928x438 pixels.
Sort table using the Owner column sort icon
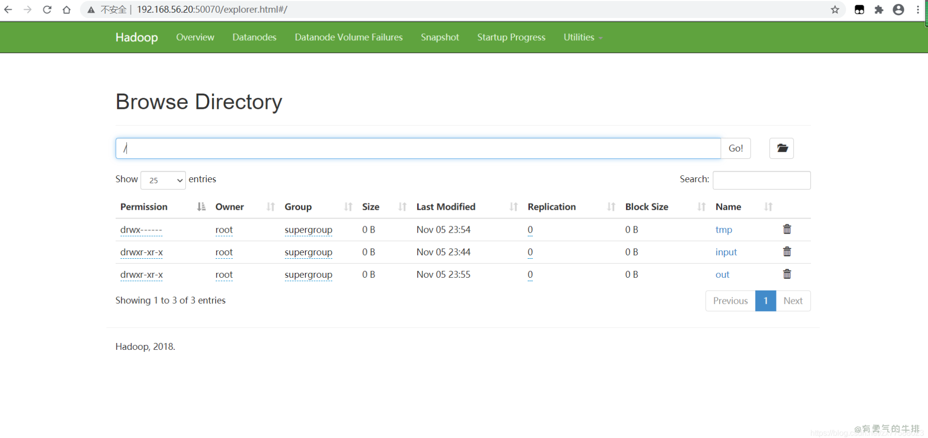(271, 207)
